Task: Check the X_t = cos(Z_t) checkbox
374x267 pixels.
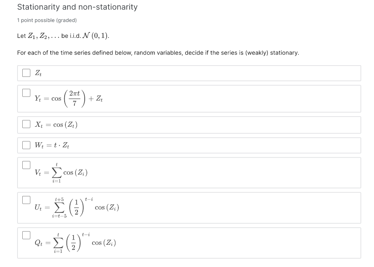Action: 26,125
